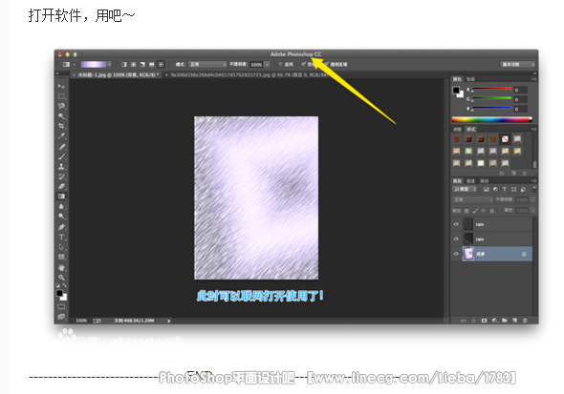The width and height of the screenshot is (564, 394).
Task: Select the Brush tool
Action: (61, 156)
